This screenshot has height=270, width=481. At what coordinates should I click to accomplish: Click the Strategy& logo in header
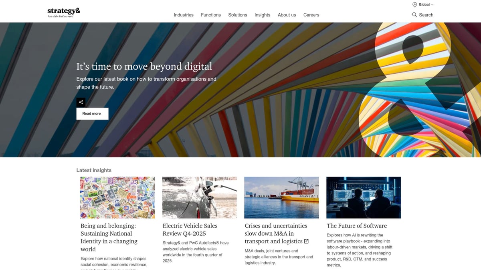tap(64, 12)
